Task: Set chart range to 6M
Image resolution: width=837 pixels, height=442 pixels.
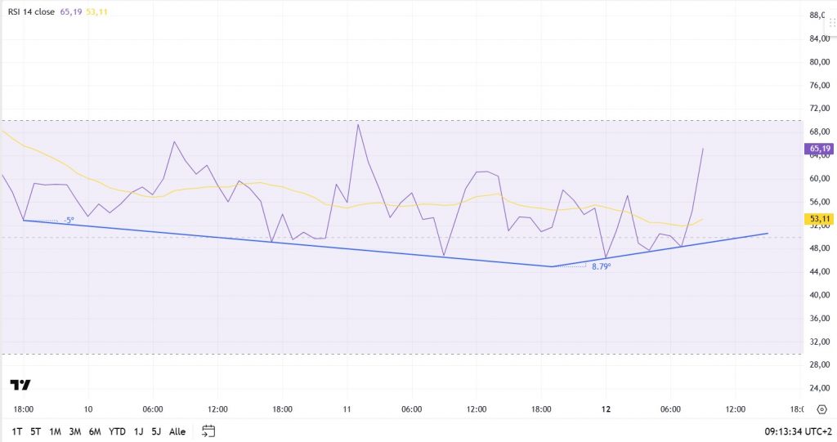Action: (x=96, y=431)
